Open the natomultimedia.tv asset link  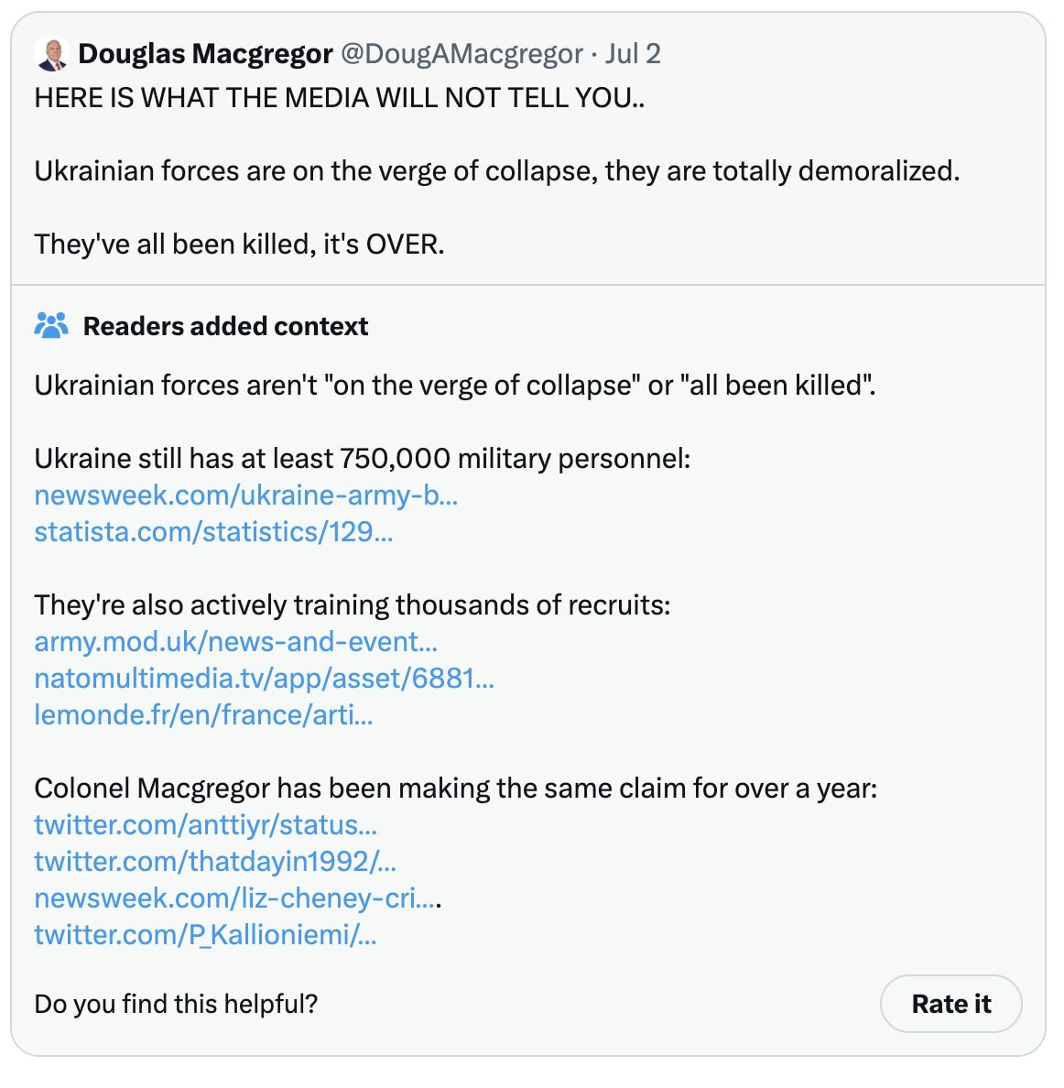coord(264,678)
